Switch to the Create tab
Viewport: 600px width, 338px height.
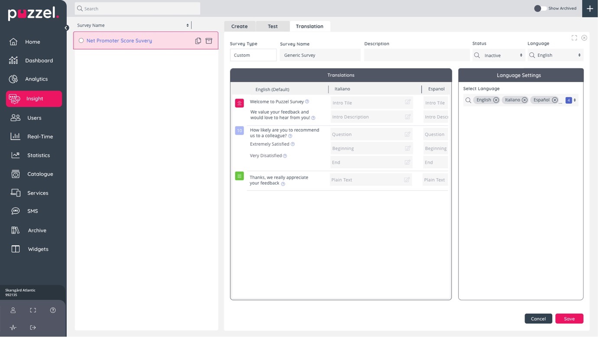[x=240, y=26]
